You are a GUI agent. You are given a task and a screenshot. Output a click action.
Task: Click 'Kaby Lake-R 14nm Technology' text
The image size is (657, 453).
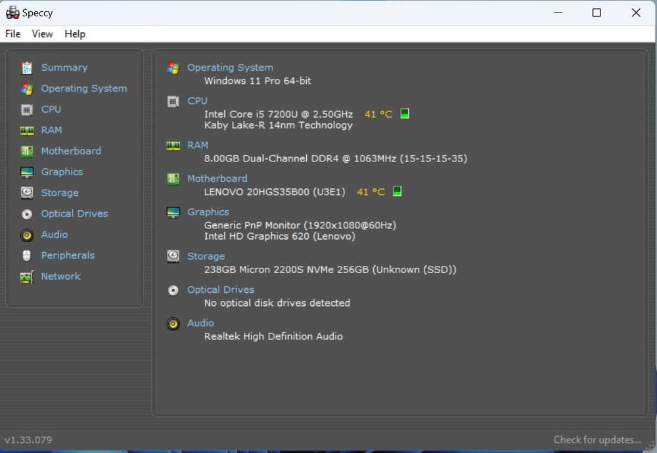(278, 125)
